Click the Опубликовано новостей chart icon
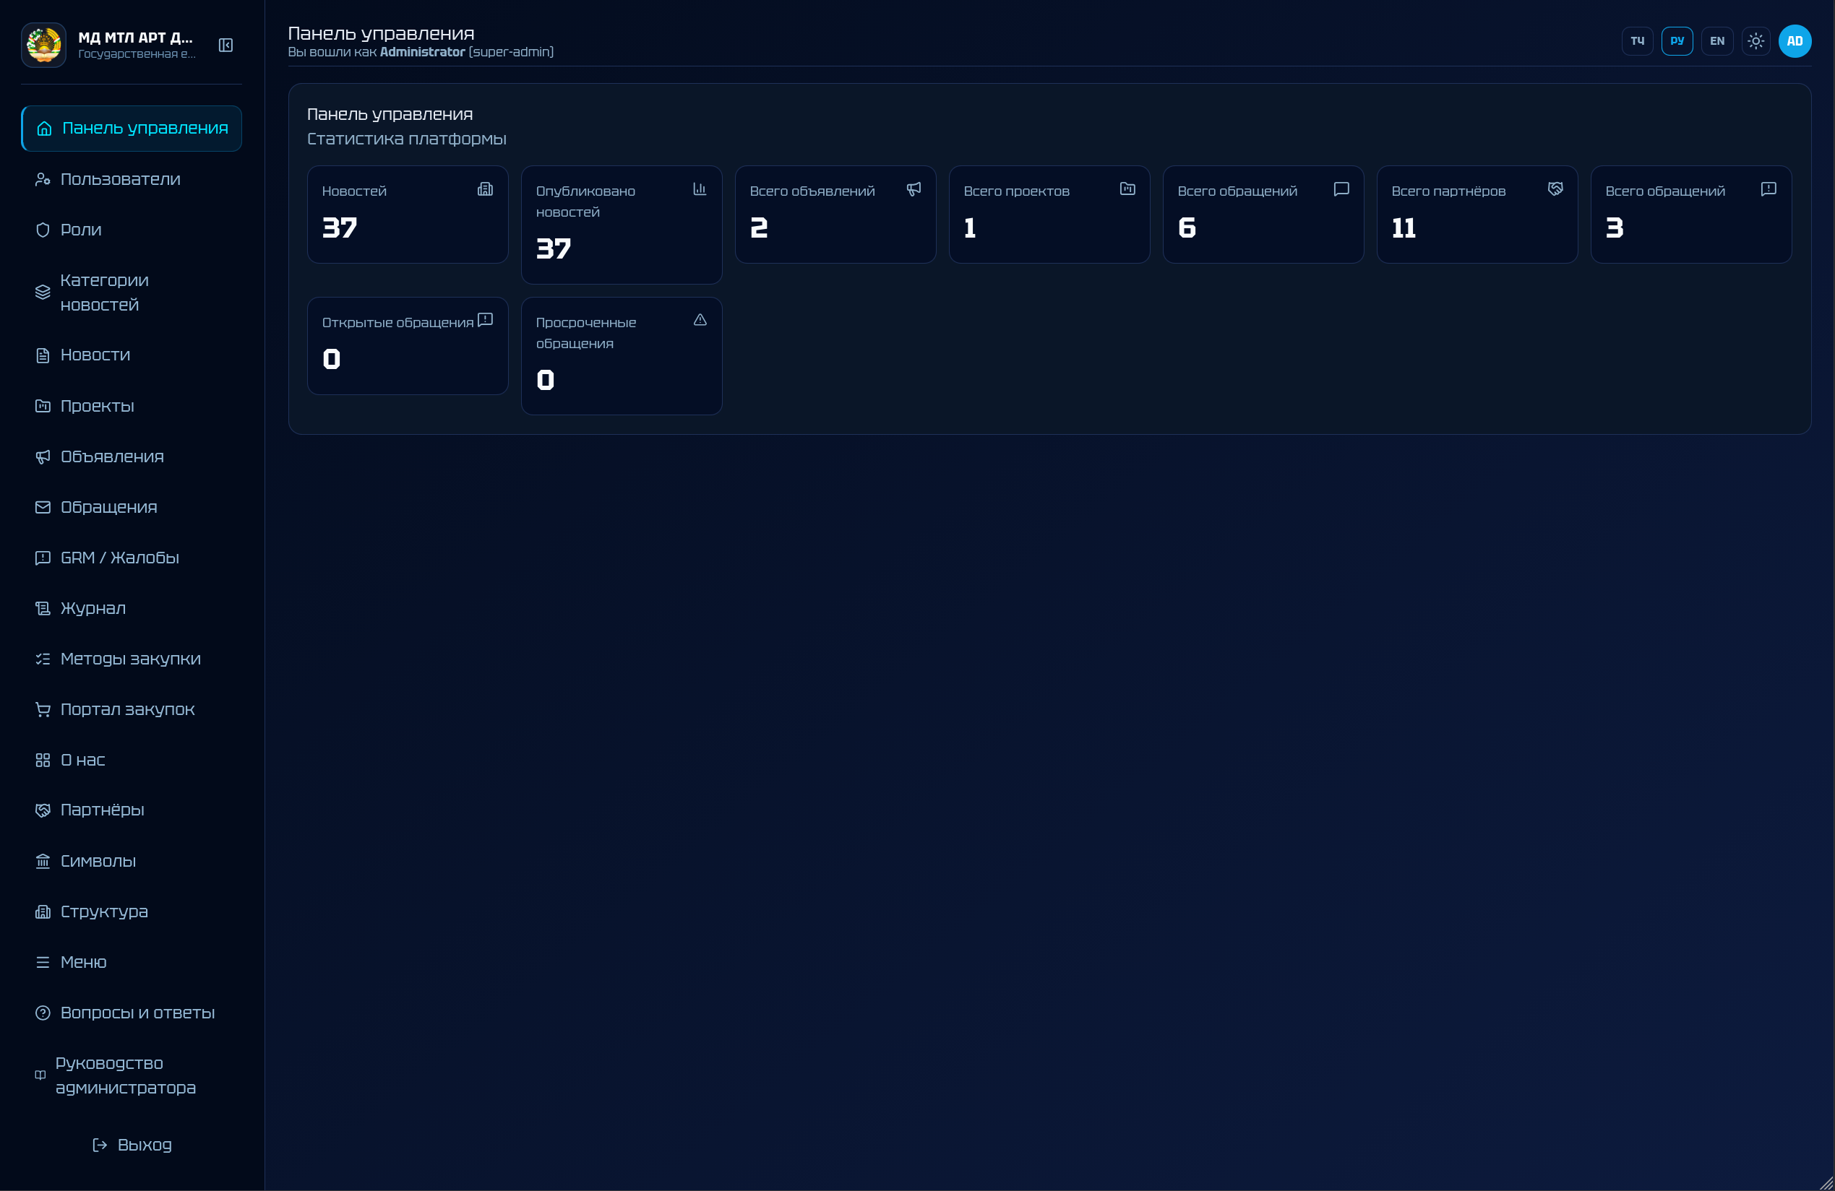The width and height of the screenshot is (1835, 1191). [700, 189]
